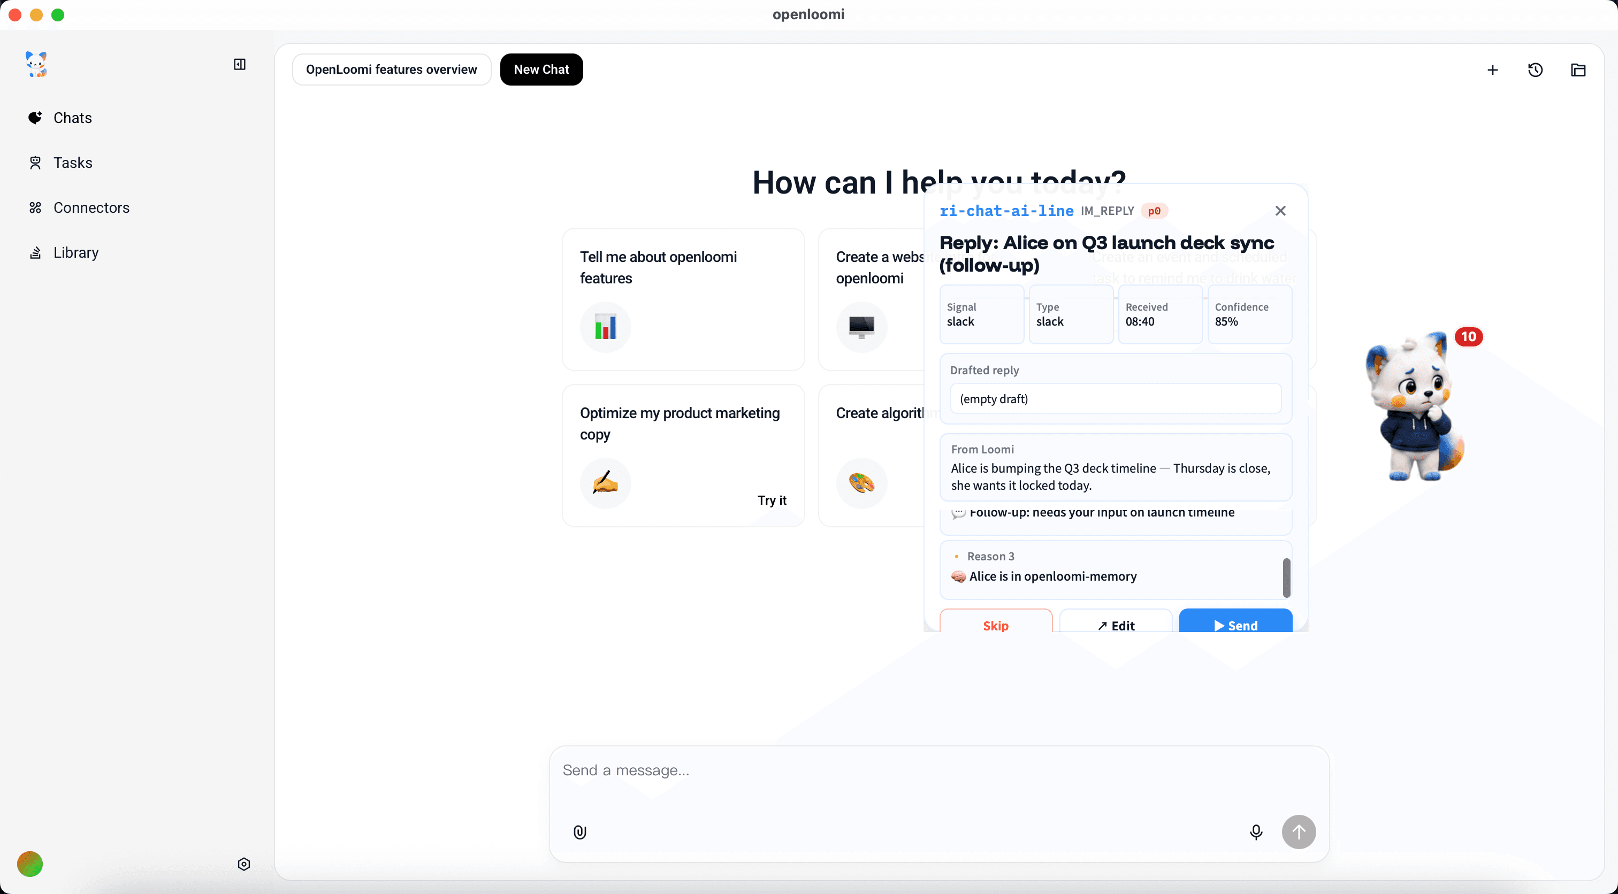Image resolution: width=1618 pixels, height=894 pixels.
Task: Focus the Send a message input
Action: point(939,770)
